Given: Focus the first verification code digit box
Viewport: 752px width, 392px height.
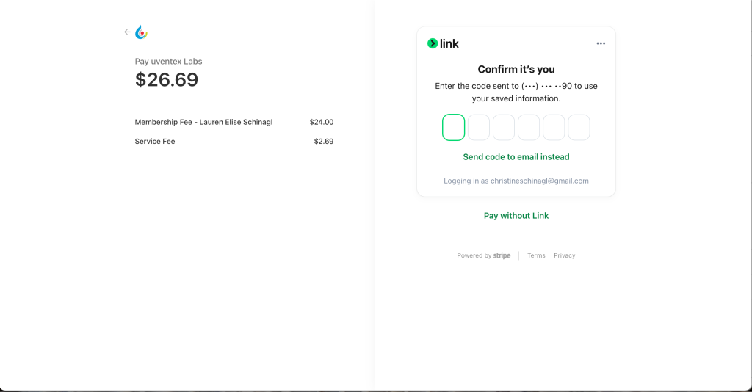Looking at the screenshot, I should (x=454, y=127).
